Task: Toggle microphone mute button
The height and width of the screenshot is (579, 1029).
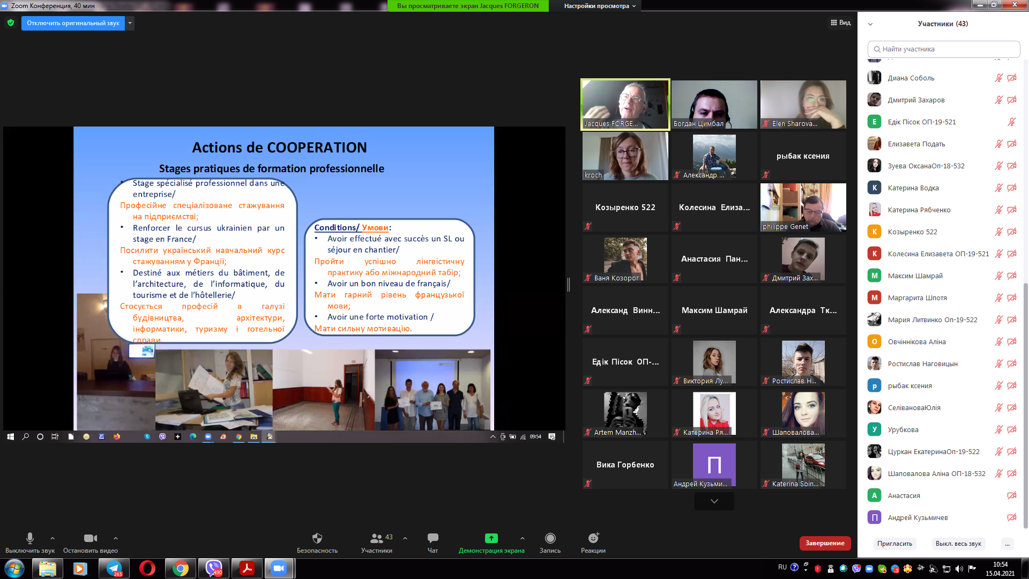Action: pyautogui.click(x=30, y=538)
